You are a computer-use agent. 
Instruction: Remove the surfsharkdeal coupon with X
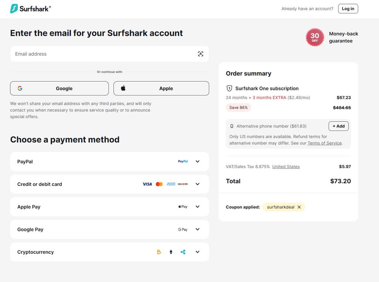point(299,207)
